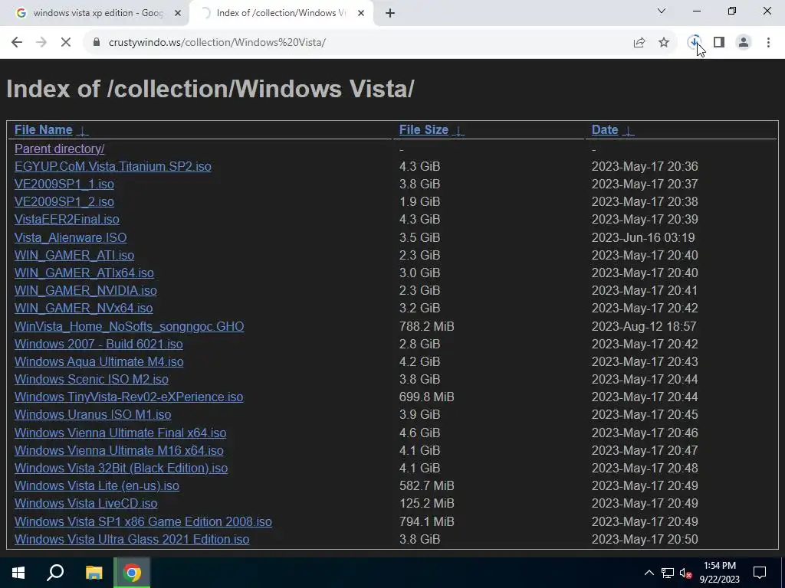Screen dimensions: 785x588
Task: Download WinVista_Home_NoSofts_songngoc.GHO
Action: point(129,326)
